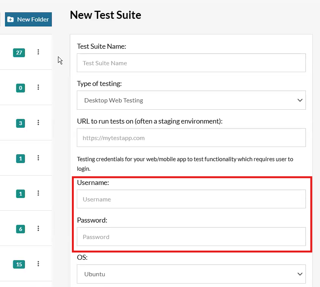The image size is (320, 287).
Task: Open the menu beside badge 6
Action: pos(38,229)
